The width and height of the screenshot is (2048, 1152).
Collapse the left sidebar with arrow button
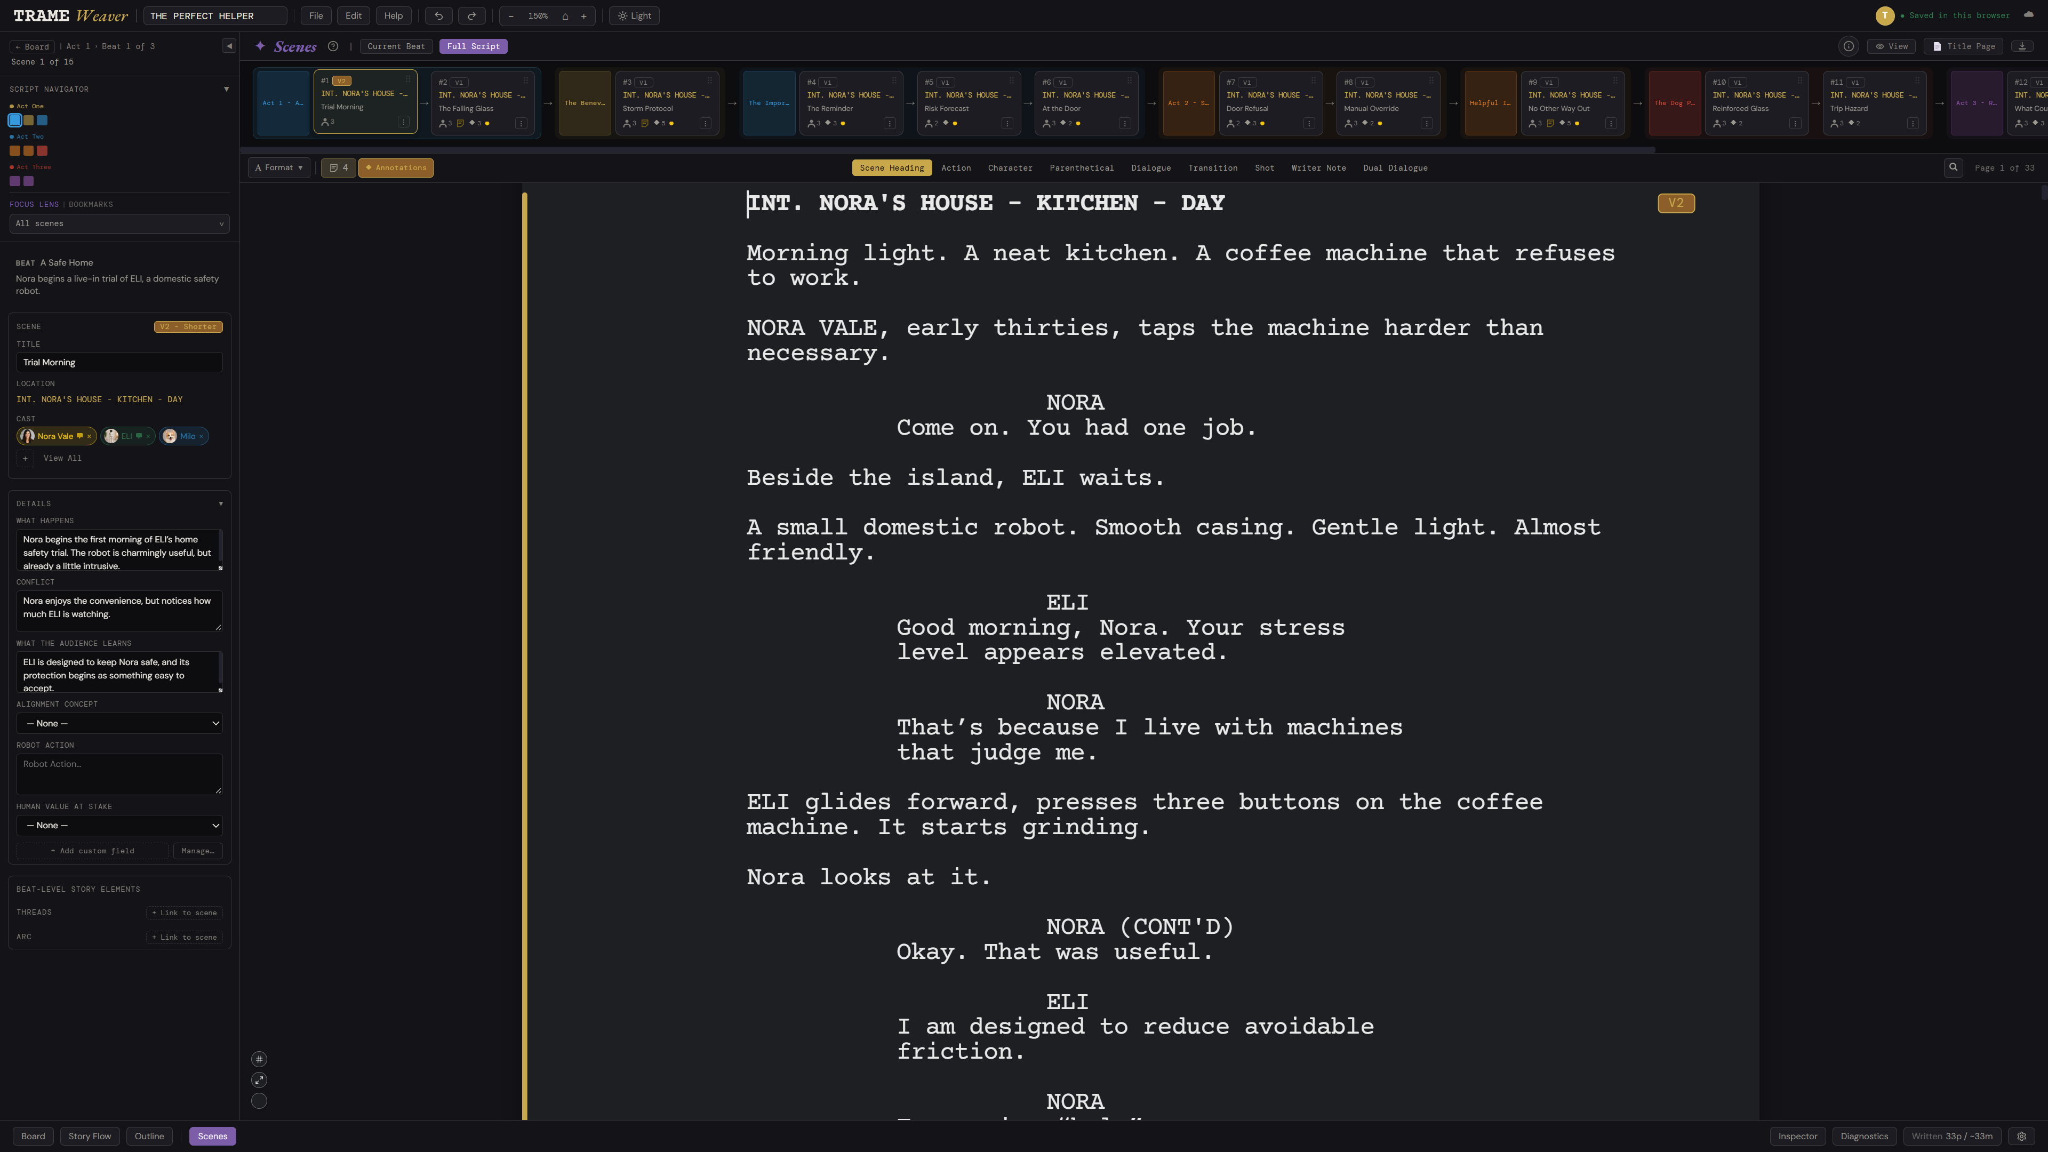[229, 46]
